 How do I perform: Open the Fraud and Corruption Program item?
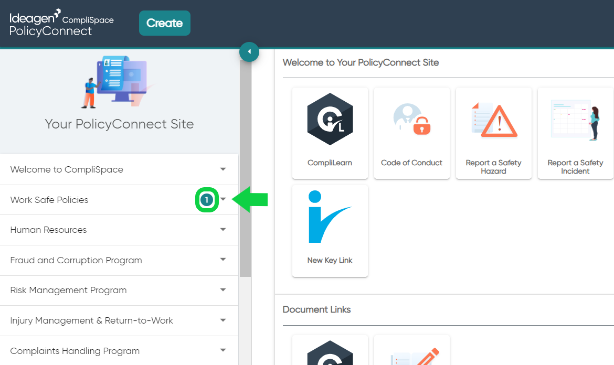[x=119, y=260]
